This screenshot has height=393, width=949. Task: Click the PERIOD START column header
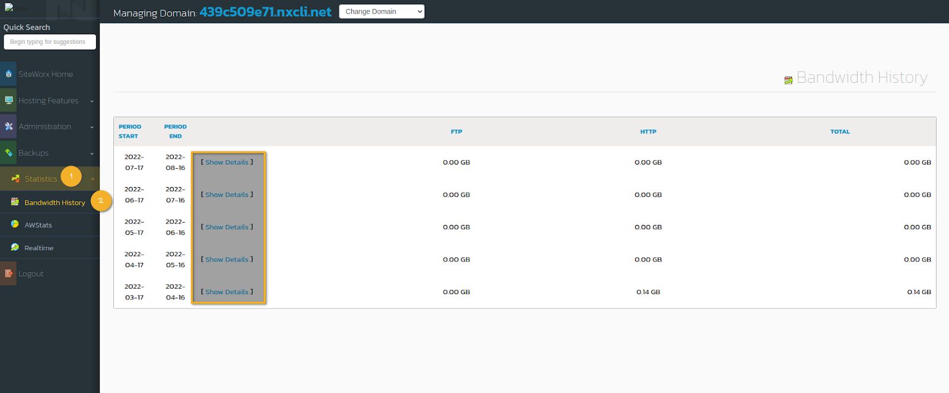[x=130, y=131]
